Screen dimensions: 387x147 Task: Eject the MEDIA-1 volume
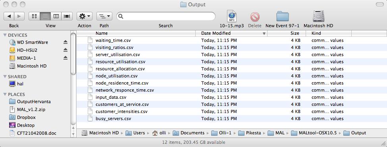click(x=65, y=58)
